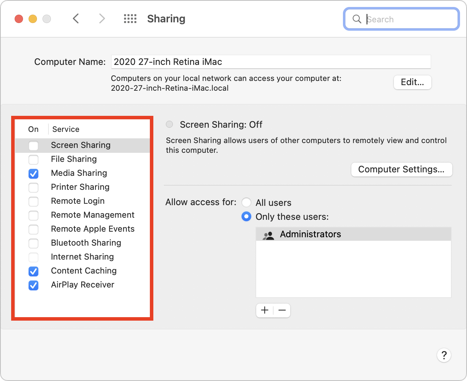
Task: Uncheck the Content Caching checkbox
Action: pyautogui.click(x=33, y=271)
